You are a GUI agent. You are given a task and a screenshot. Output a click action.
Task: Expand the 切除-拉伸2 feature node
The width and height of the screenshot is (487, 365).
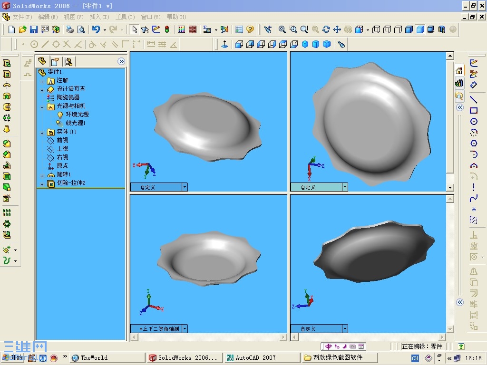(x=42, y=184)
